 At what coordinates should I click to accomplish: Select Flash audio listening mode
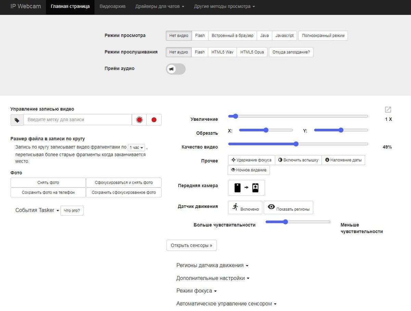coord(200,52)
